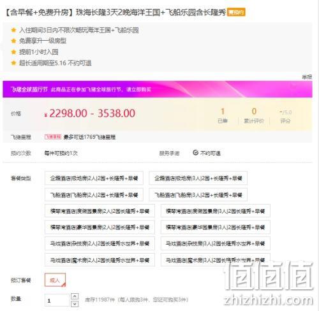Click the 飞猪里程 red tag icon
This screenshot has height=311, width=319.
point(53,137)
